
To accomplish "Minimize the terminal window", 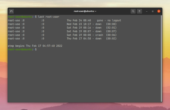I will (147, 11).
